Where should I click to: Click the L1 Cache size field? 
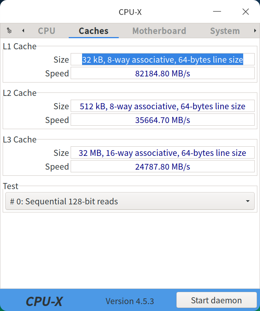[163, 60]
